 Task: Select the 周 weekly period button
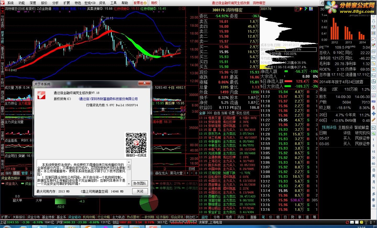pyautogui.click(x=374, y=176)
